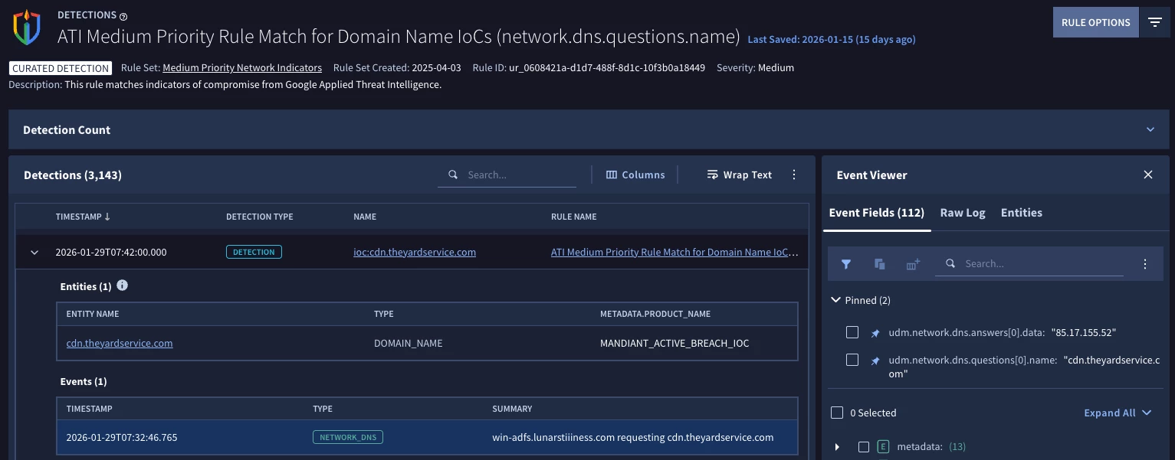Image resolution: width=1175 pixels, height=460 pixels.
Task: Click the Detection Type column header
Action: [260, 217]
